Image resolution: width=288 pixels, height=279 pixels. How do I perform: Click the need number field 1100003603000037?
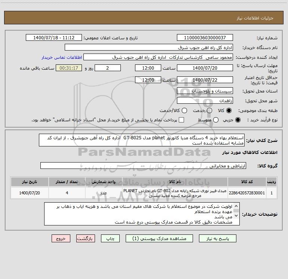[205, 37]
